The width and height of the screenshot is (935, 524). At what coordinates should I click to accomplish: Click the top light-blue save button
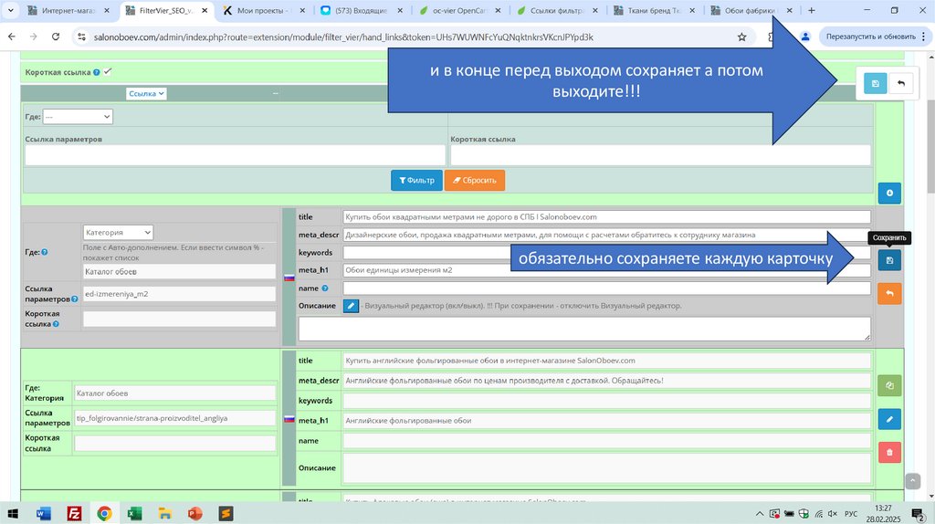click(875, 83)
